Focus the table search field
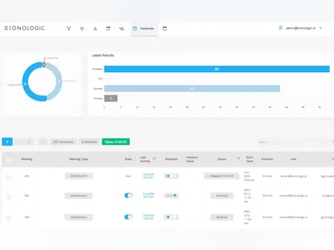 [293, 142]
